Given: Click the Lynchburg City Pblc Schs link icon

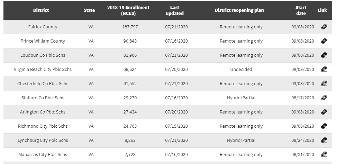Looking at the screenshot, I should (x=324, y=140).
